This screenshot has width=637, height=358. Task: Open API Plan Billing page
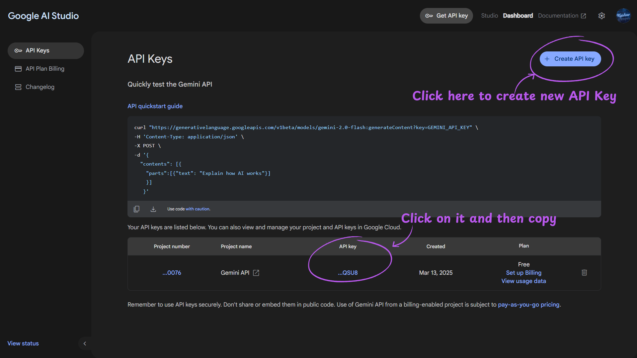tap(46, 69)
